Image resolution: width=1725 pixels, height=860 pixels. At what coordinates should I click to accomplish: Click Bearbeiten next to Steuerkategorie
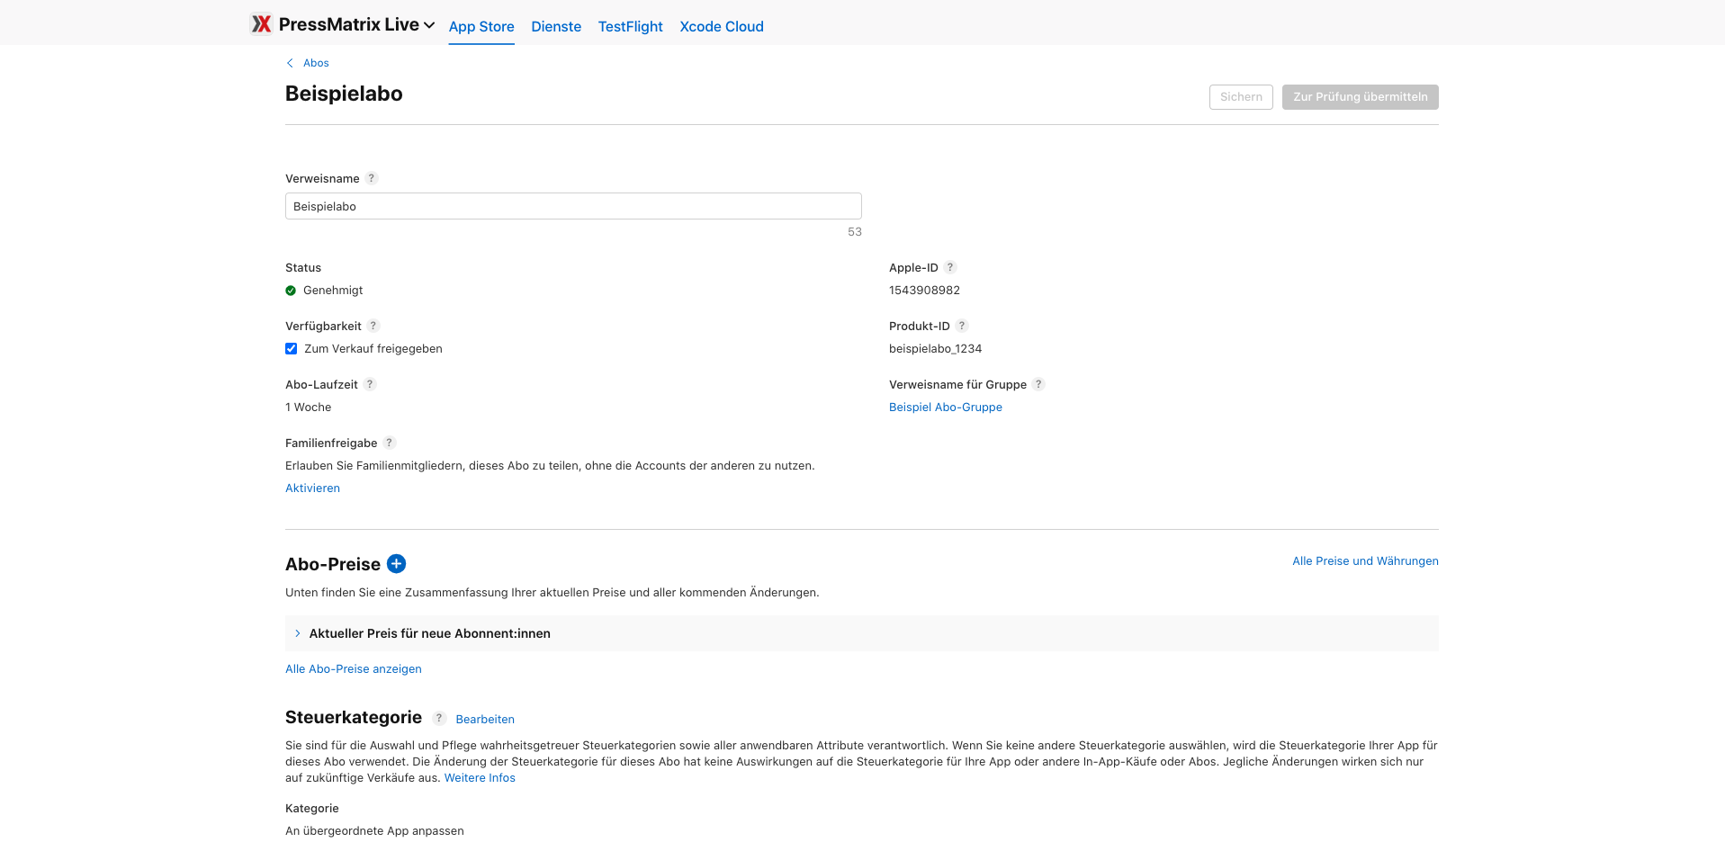[485, 720]
